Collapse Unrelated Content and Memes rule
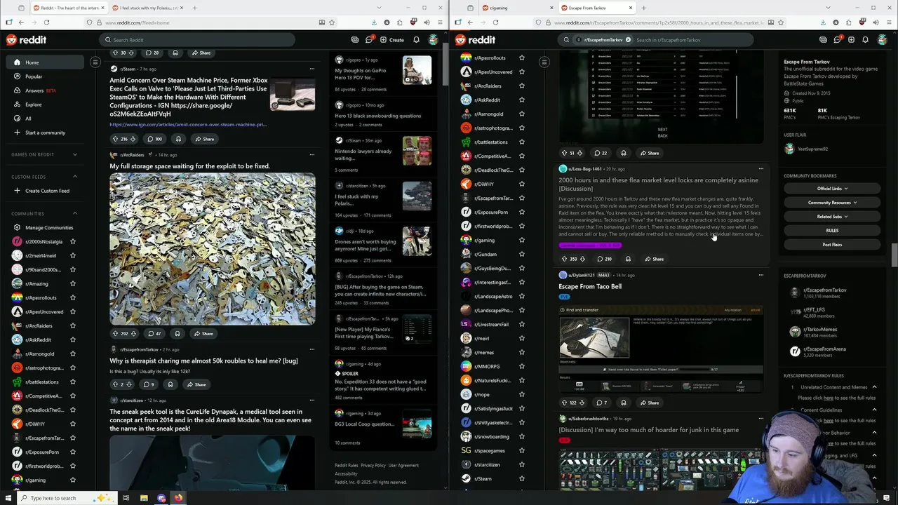Screen dimensions: 898x505 click(x=874, y=387)
